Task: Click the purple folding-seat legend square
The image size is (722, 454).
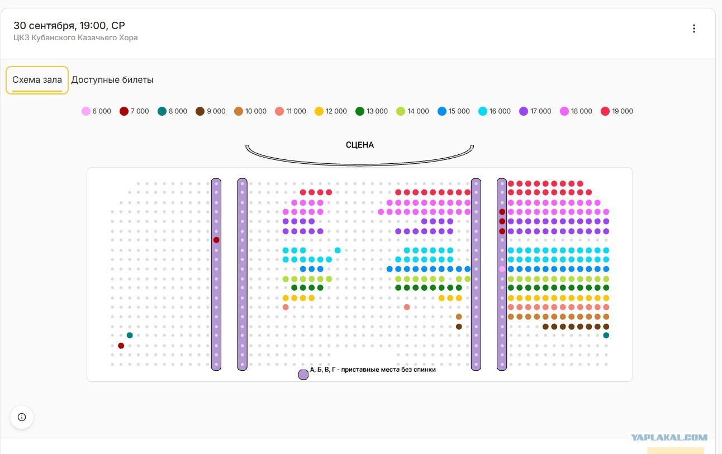Action: pos(303,375)
